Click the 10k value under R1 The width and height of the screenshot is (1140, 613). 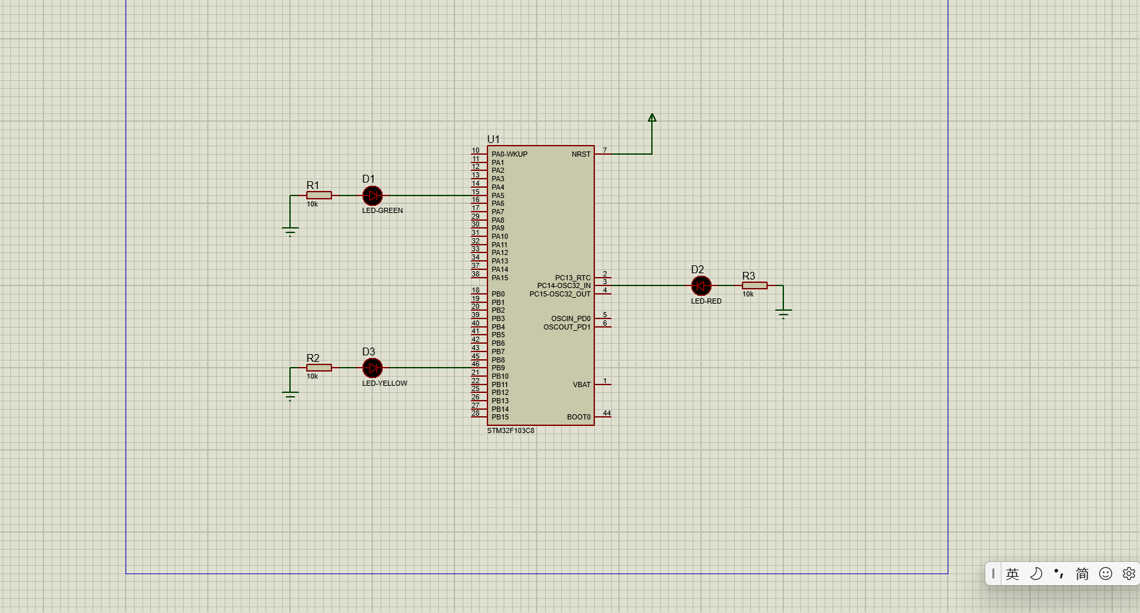(x=312, y=204)
